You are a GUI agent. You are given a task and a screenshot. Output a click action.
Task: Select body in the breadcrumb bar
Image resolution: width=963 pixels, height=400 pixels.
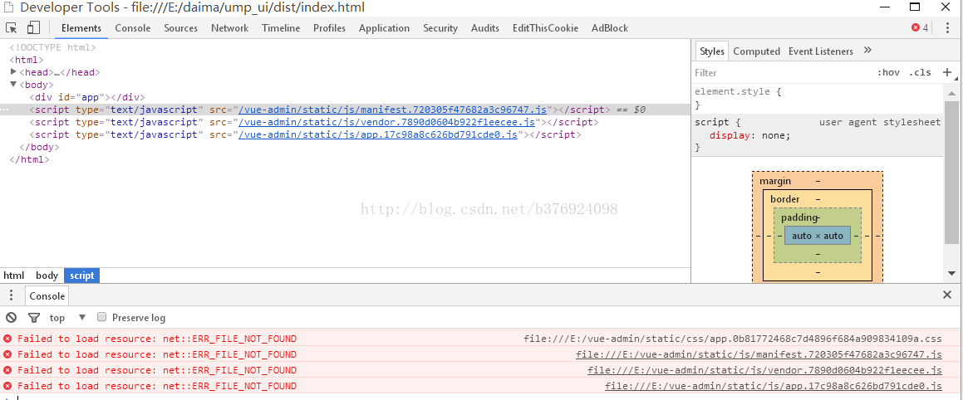click(x=47, y=276)
